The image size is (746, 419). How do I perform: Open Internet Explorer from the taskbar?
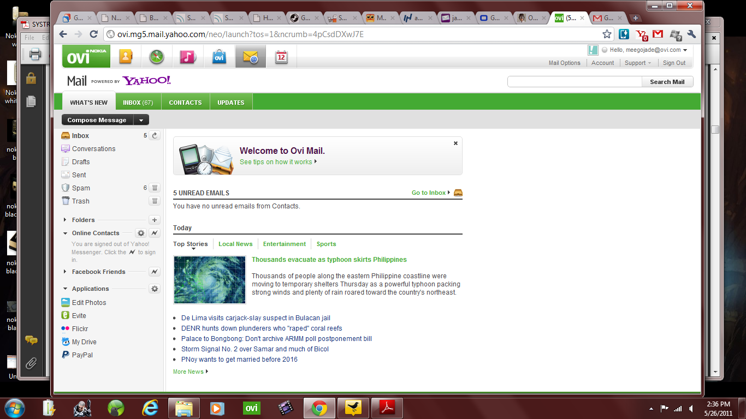149,408
